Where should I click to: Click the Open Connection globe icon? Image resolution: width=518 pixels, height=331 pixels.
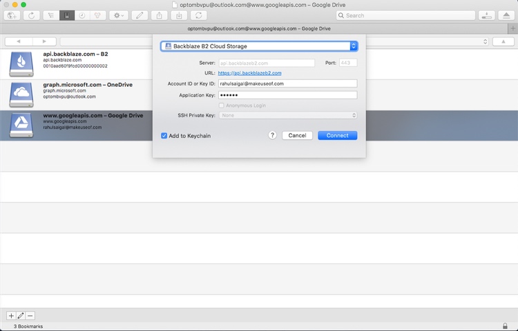pos(12,15)
